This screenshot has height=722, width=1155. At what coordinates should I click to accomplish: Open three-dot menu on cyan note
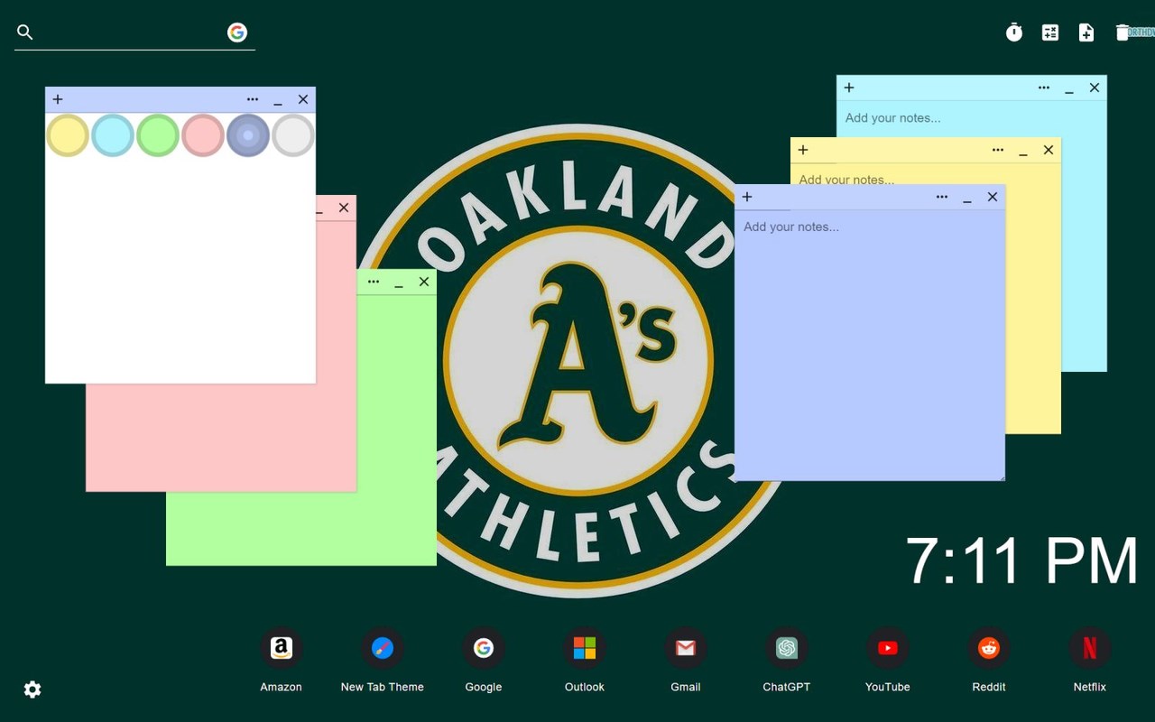click(x=1044, y=88)
